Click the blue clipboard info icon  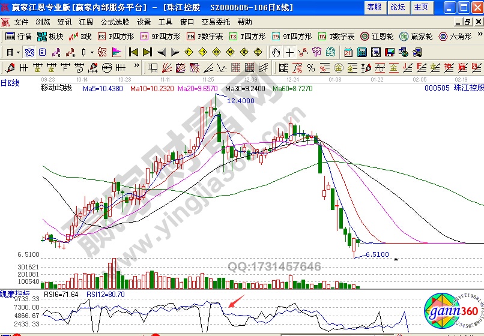tap(42, 52)
